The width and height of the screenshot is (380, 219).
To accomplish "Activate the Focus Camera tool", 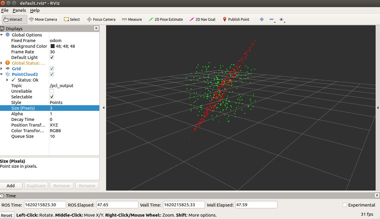I will pyautogui.click(x=101, y=19).
